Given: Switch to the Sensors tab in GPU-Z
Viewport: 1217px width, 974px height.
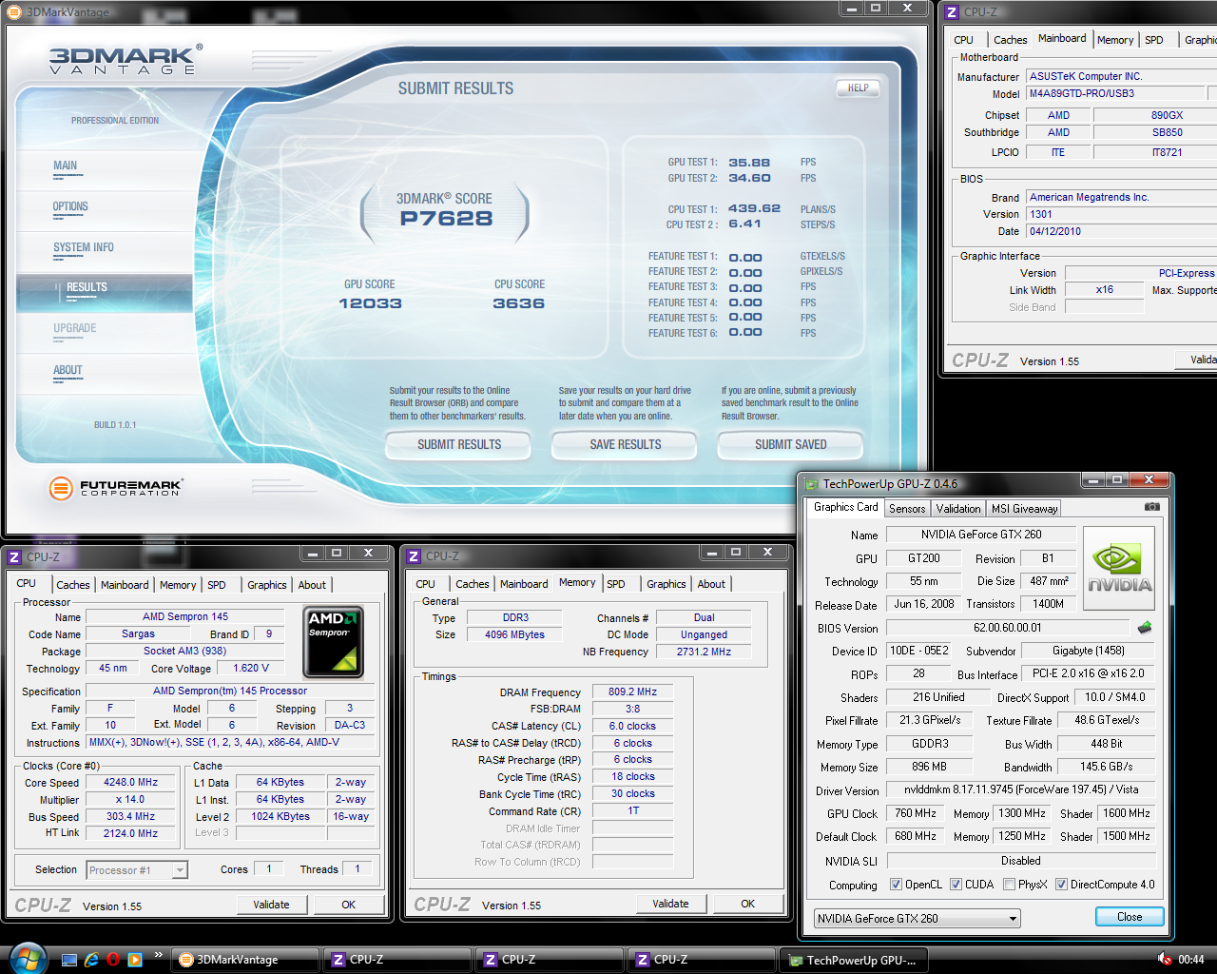Looking at the screenshot, I should coord(907,509).
